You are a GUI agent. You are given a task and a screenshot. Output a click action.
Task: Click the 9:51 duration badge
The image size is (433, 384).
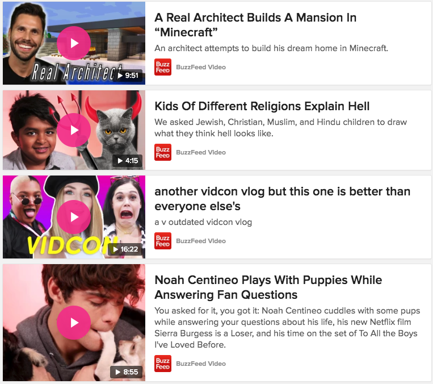click(x=128, y=75)
